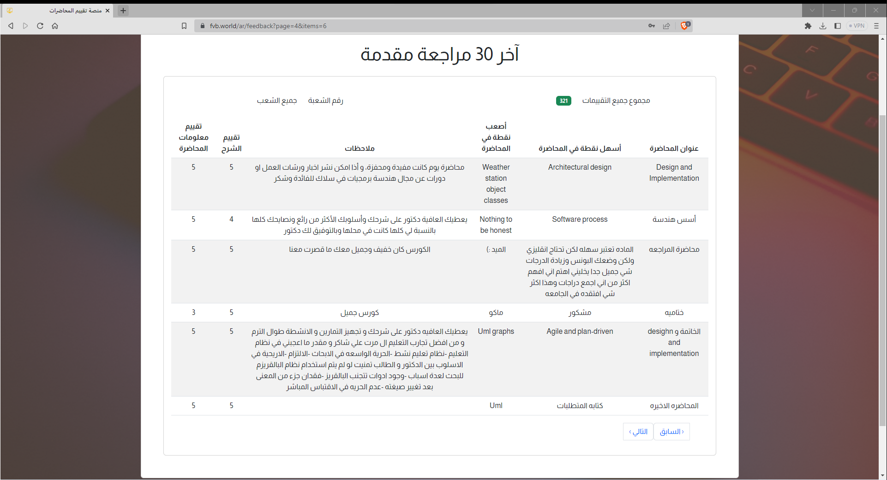Image resolution: width=887 pixels, height=480 pixels.
Task: Reload the current page
Action: click(x=40, y=26)
